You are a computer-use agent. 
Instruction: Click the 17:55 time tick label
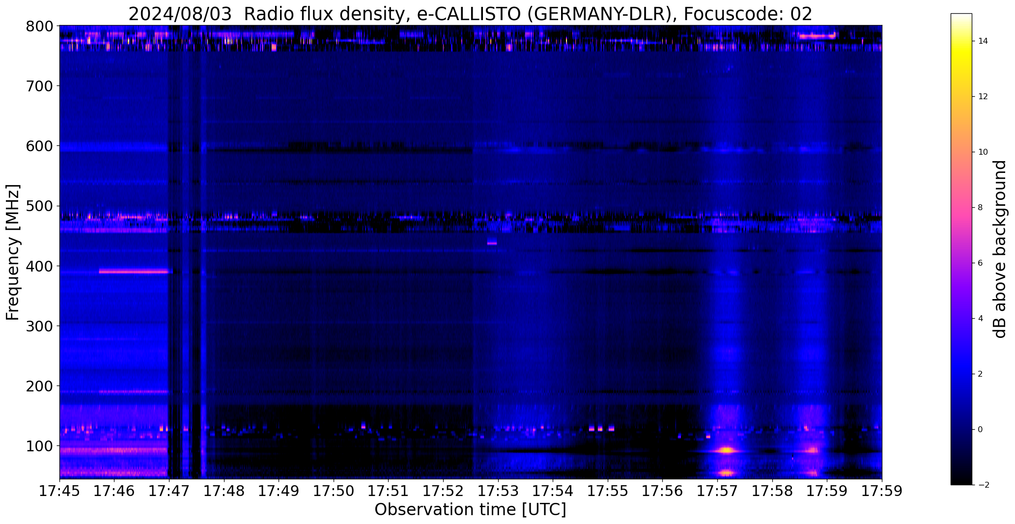click(608, 491)
